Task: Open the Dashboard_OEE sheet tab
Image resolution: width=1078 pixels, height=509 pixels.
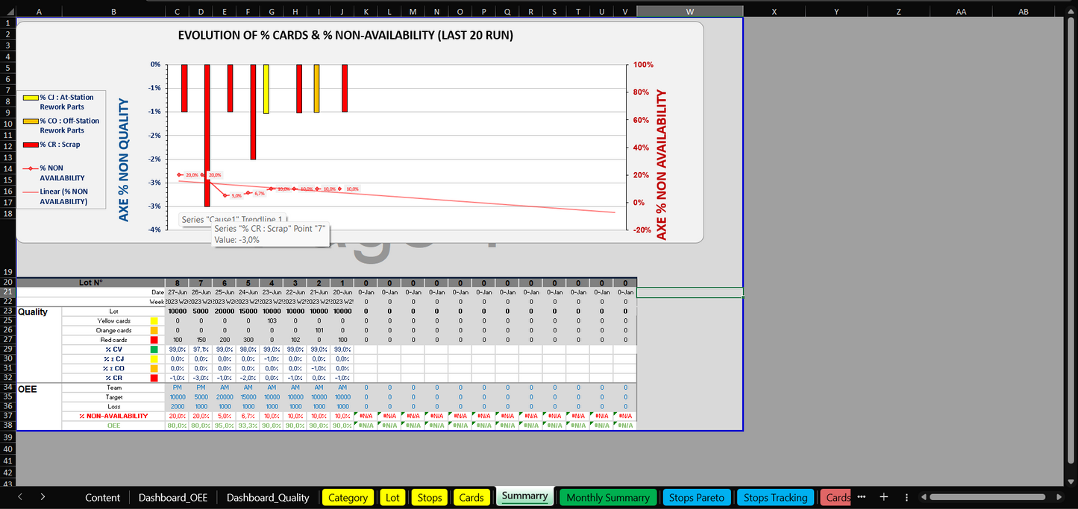Action: tap(173, 498)
